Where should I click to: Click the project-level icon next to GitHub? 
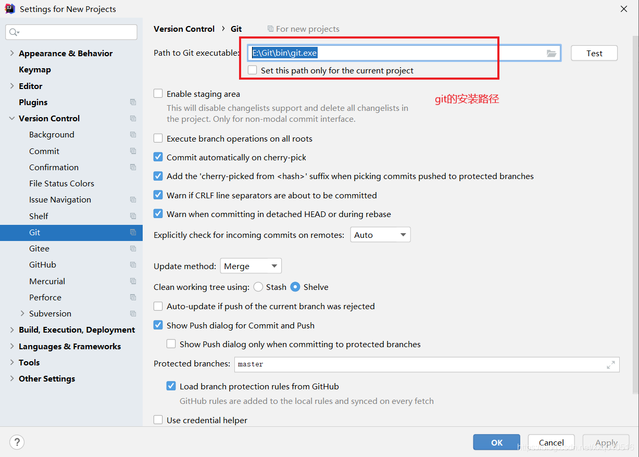pyautogui.click(x=133, y=264)
